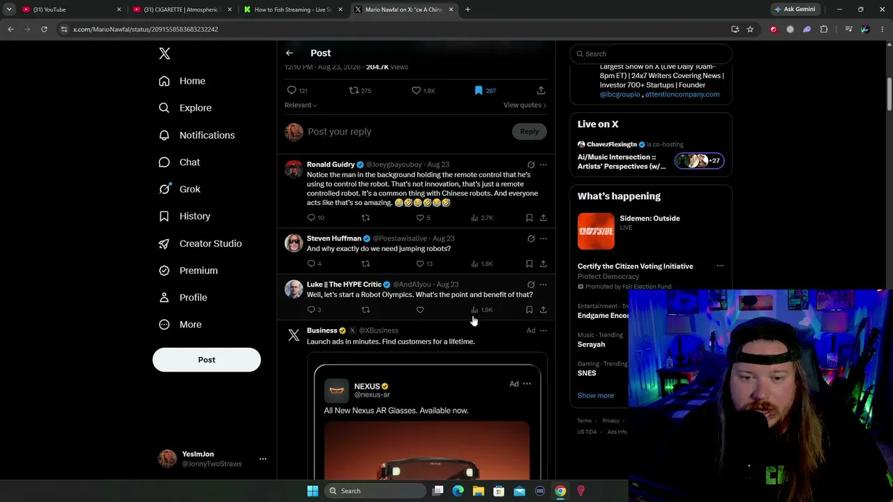This screenshot has height=502, width=893.
Task: Reply to Ronald Guidry's comment
Action: tap(311, 218)
